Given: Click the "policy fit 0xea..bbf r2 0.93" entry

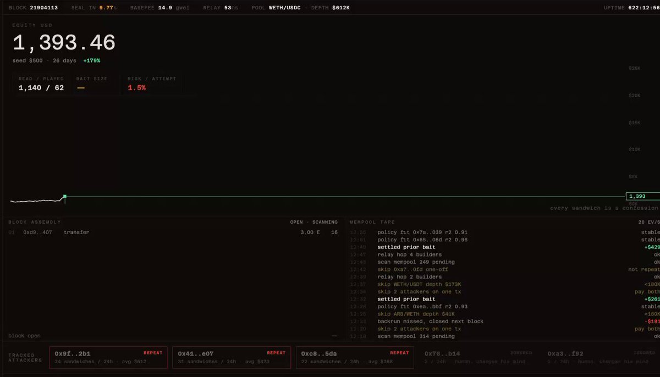Looking at the screenshot, I should (504, 307).
